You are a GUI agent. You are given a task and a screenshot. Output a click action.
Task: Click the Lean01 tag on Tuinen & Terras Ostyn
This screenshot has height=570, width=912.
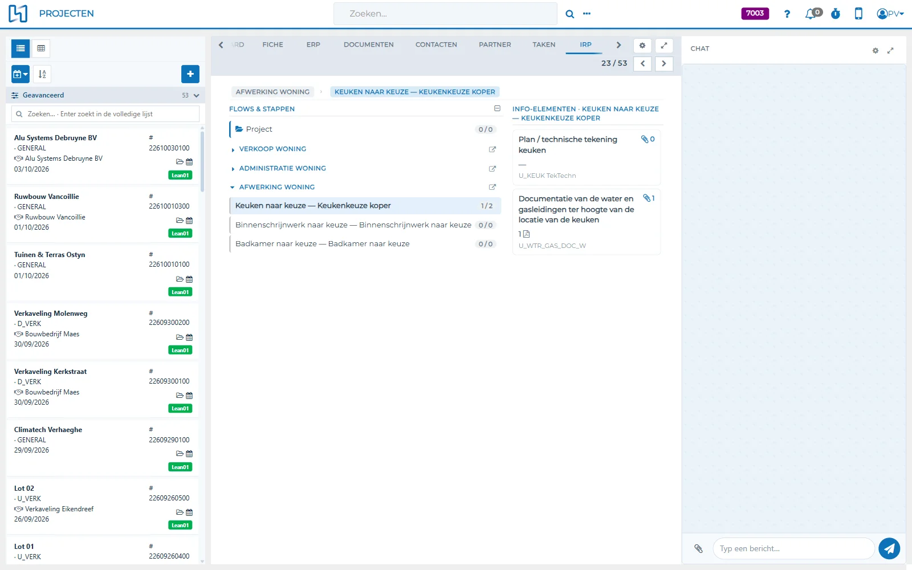[x=180, y=292]
